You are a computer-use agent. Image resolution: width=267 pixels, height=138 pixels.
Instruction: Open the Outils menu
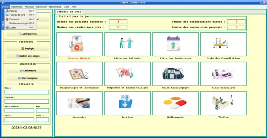tap(66, 7)
